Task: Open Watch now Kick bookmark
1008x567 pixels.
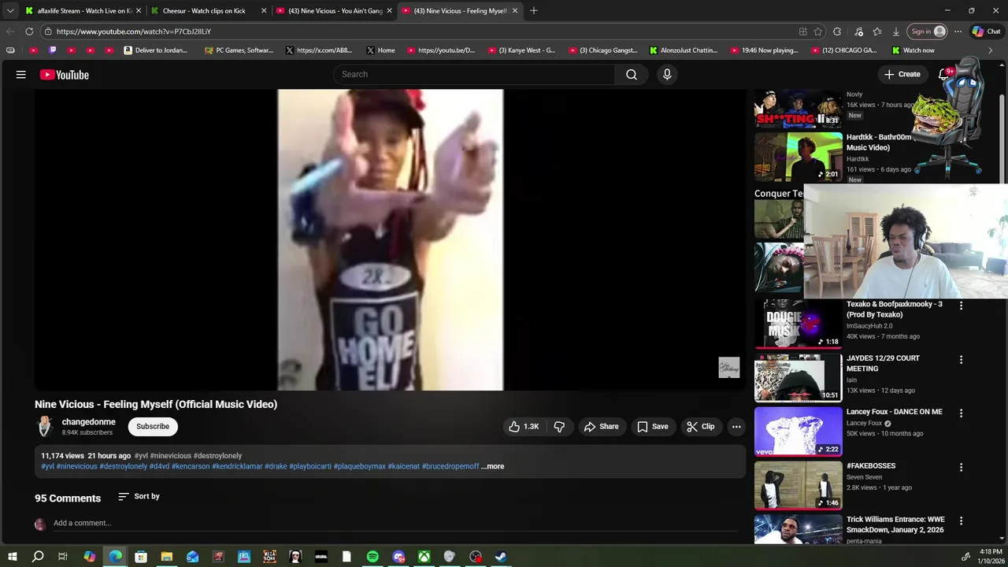Action: (913, 50)
